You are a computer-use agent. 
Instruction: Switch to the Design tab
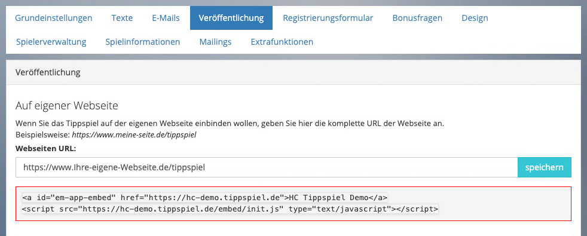coord(475,18)
